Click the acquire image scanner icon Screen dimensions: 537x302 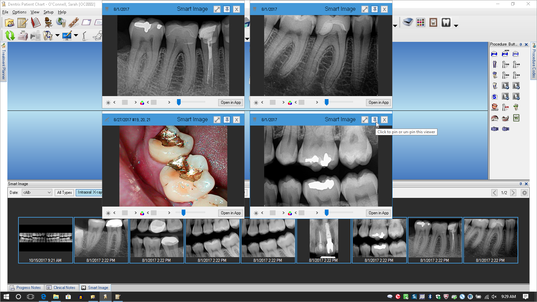coord(408,22)
